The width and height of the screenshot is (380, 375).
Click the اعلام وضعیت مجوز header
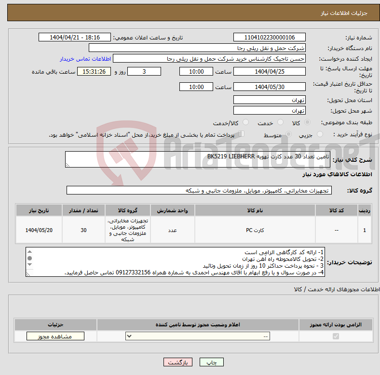198,324
